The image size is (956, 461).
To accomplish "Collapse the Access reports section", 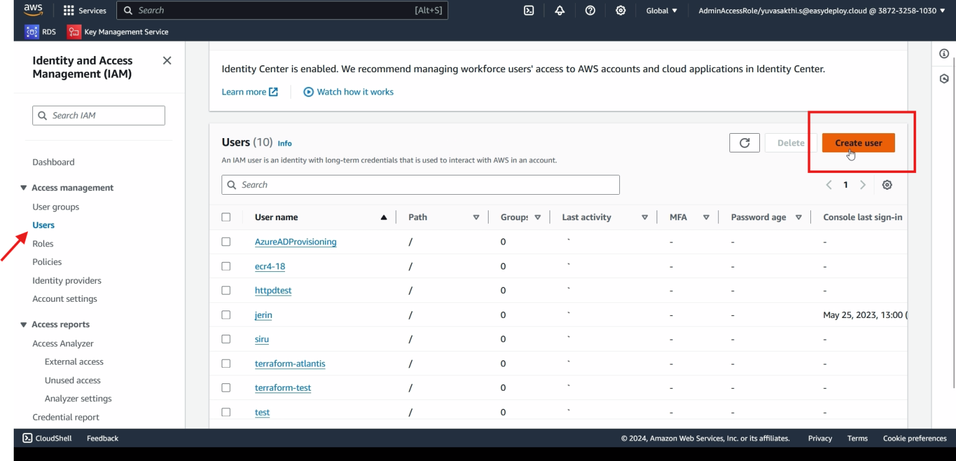I will [24, 325].
